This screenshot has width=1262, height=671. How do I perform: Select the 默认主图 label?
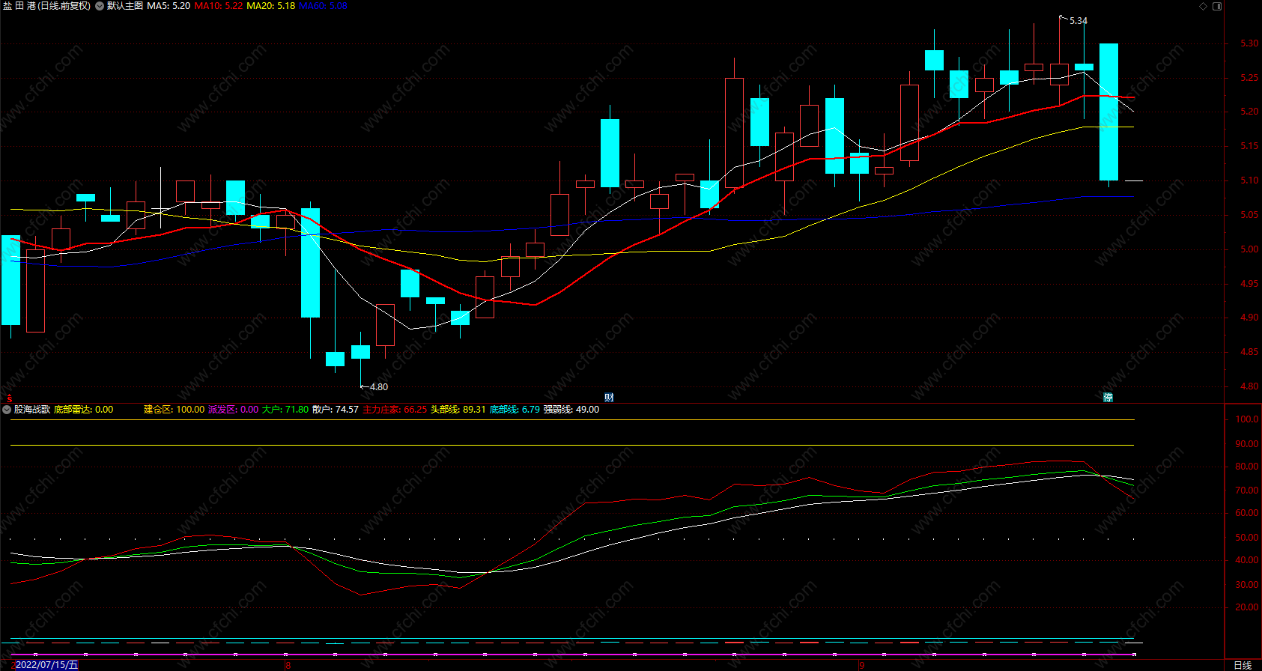coord(124,6)
